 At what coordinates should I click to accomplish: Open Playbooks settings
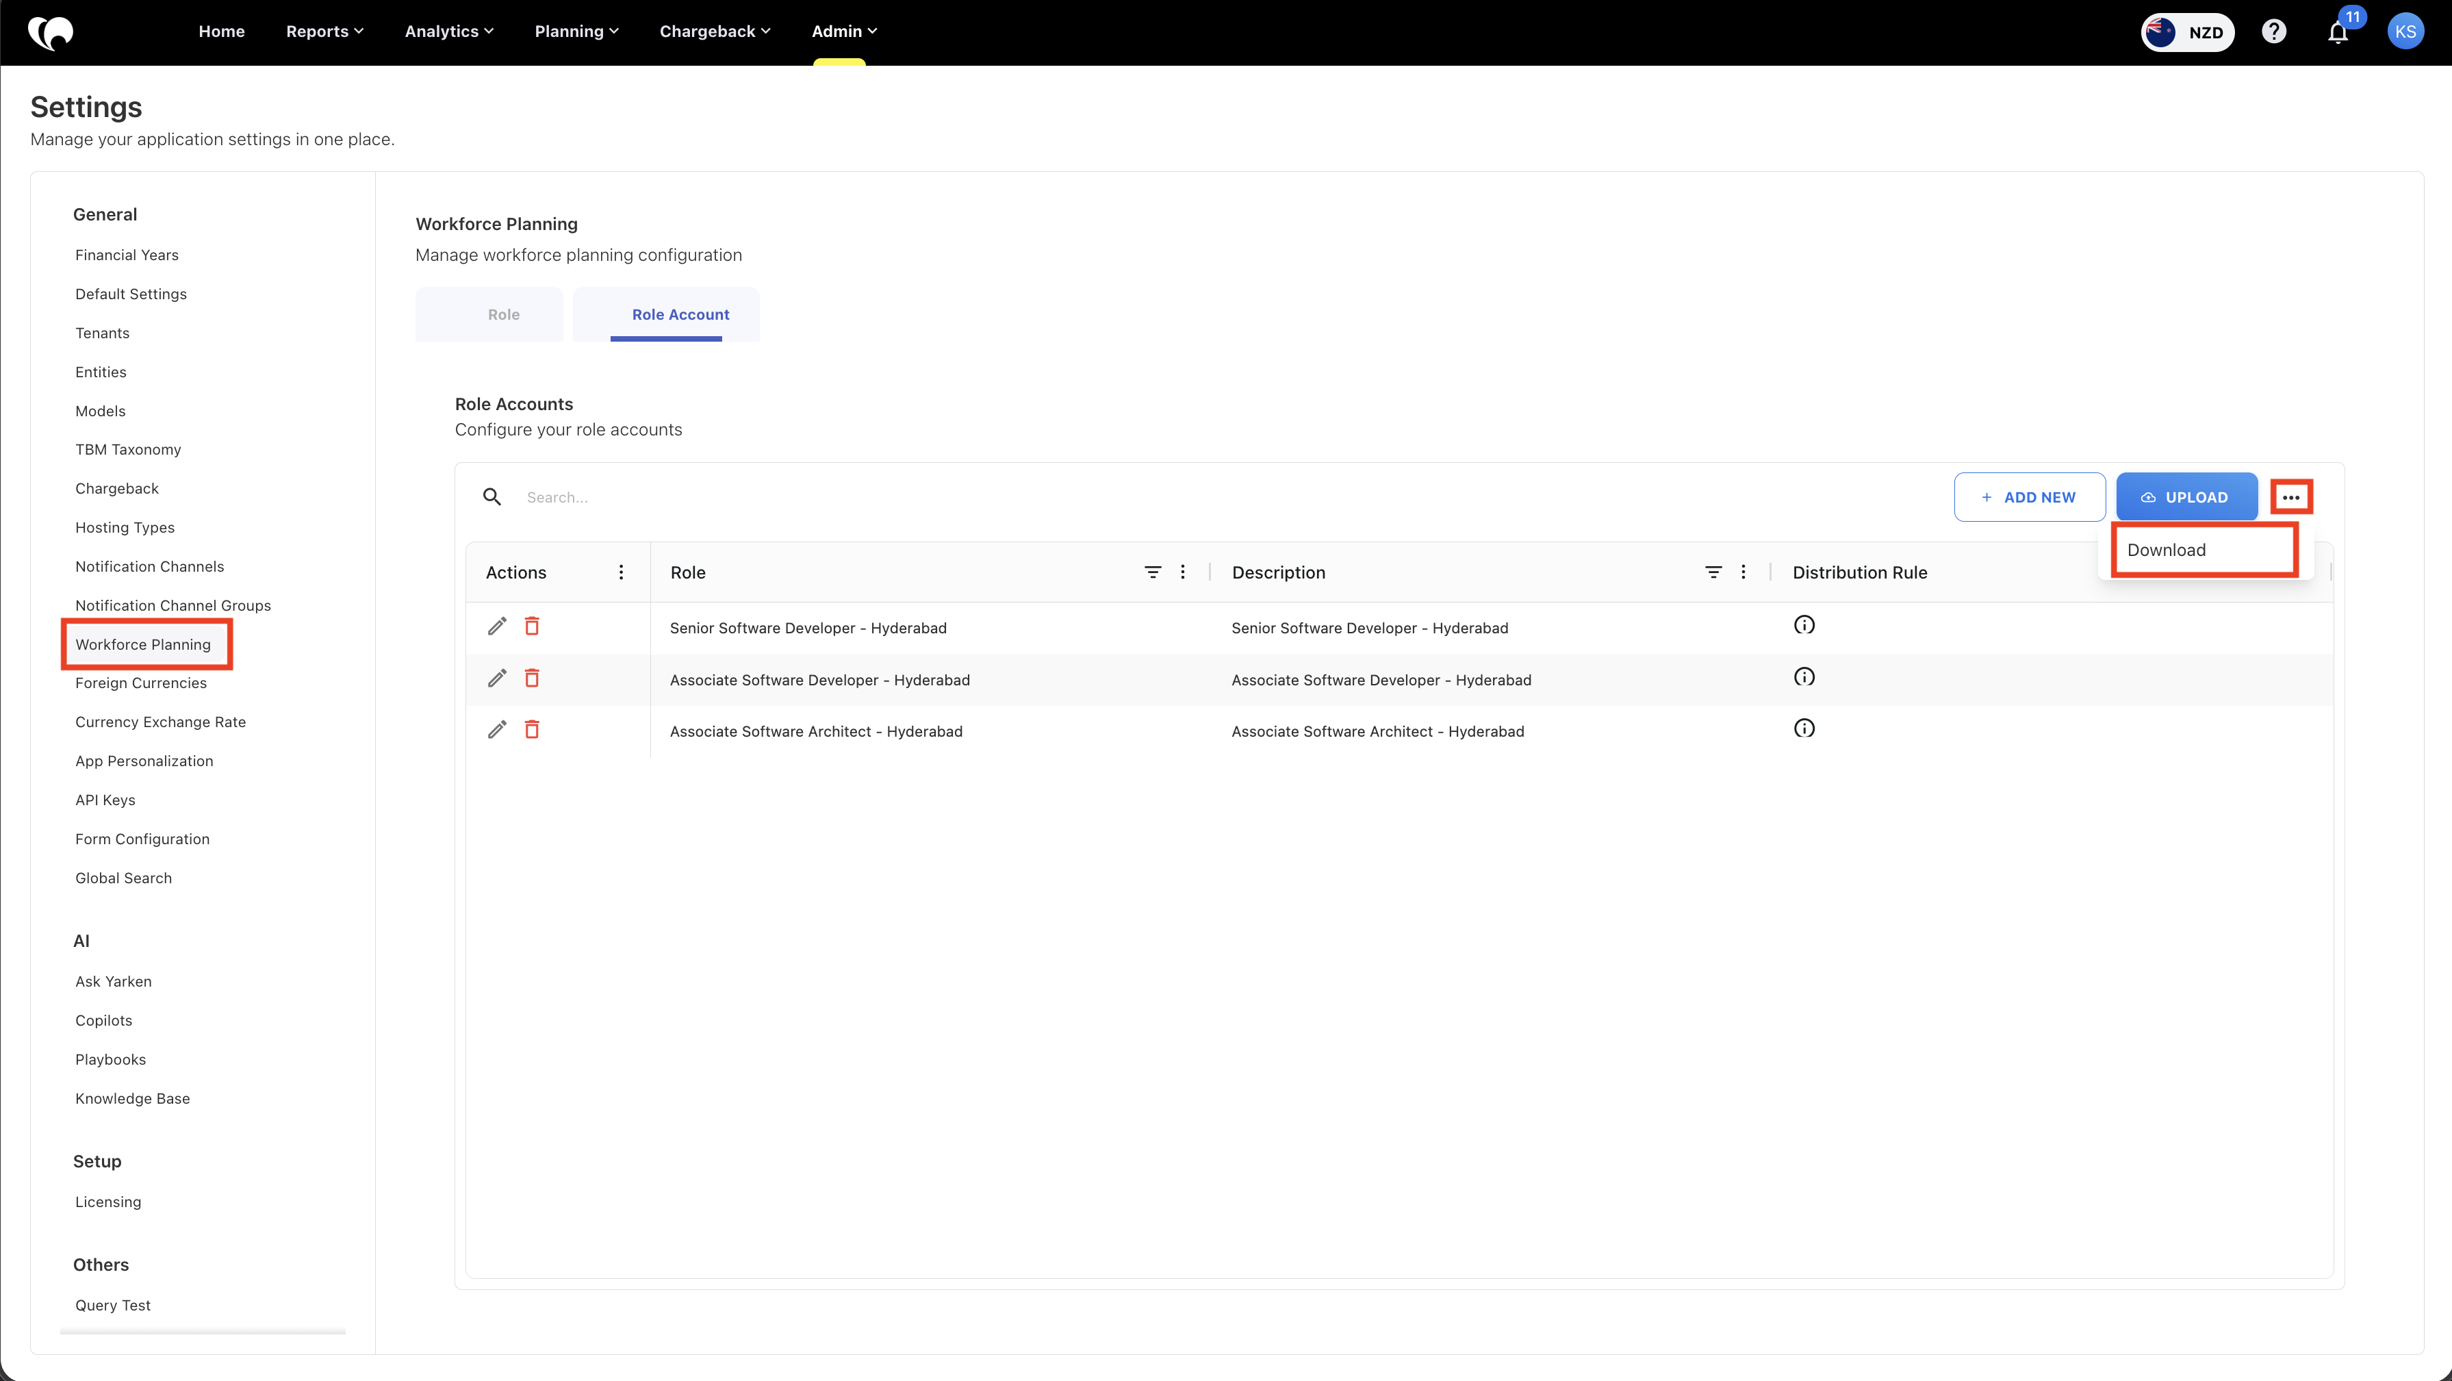pyautogui.click(x=110, y=1059)
